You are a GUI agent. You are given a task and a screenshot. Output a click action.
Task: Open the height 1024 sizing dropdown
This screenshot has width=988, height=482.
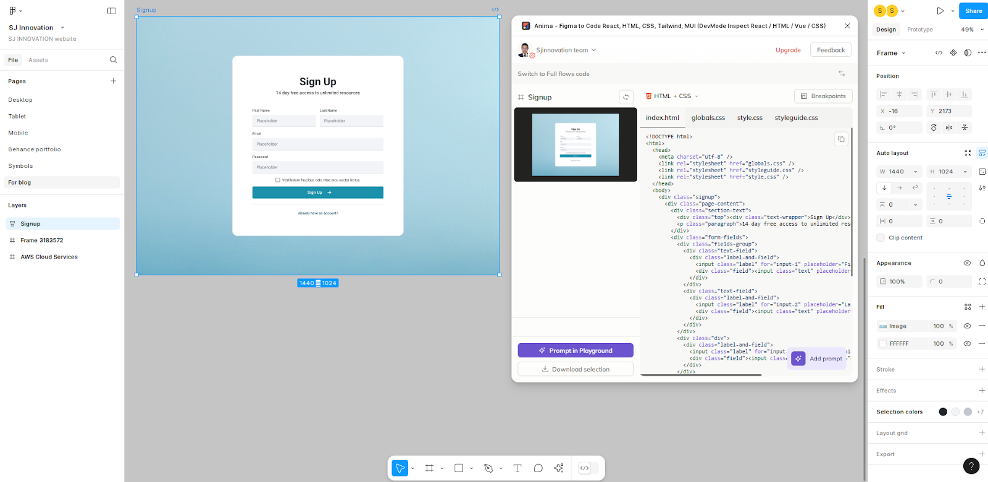(x=965, y=172)
